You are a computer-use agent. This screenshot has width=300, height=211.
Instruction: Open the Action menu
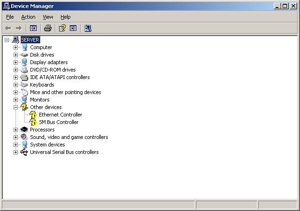[x=28, y=17]
